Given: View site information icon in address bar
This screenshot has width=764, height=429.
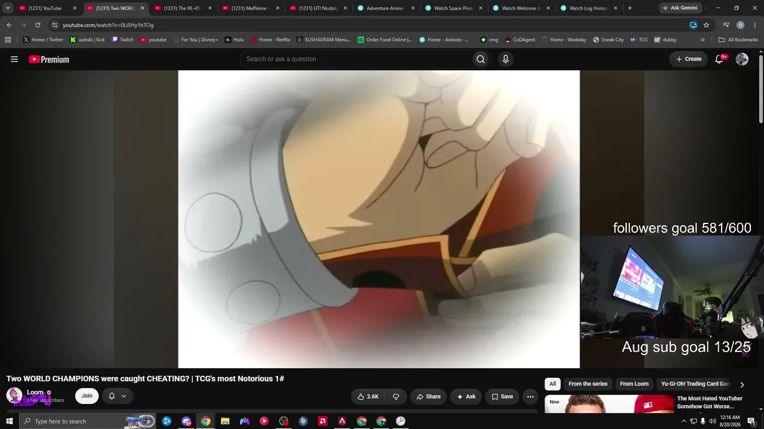Looking at the screenshot, I should click(x=55, y=25).
